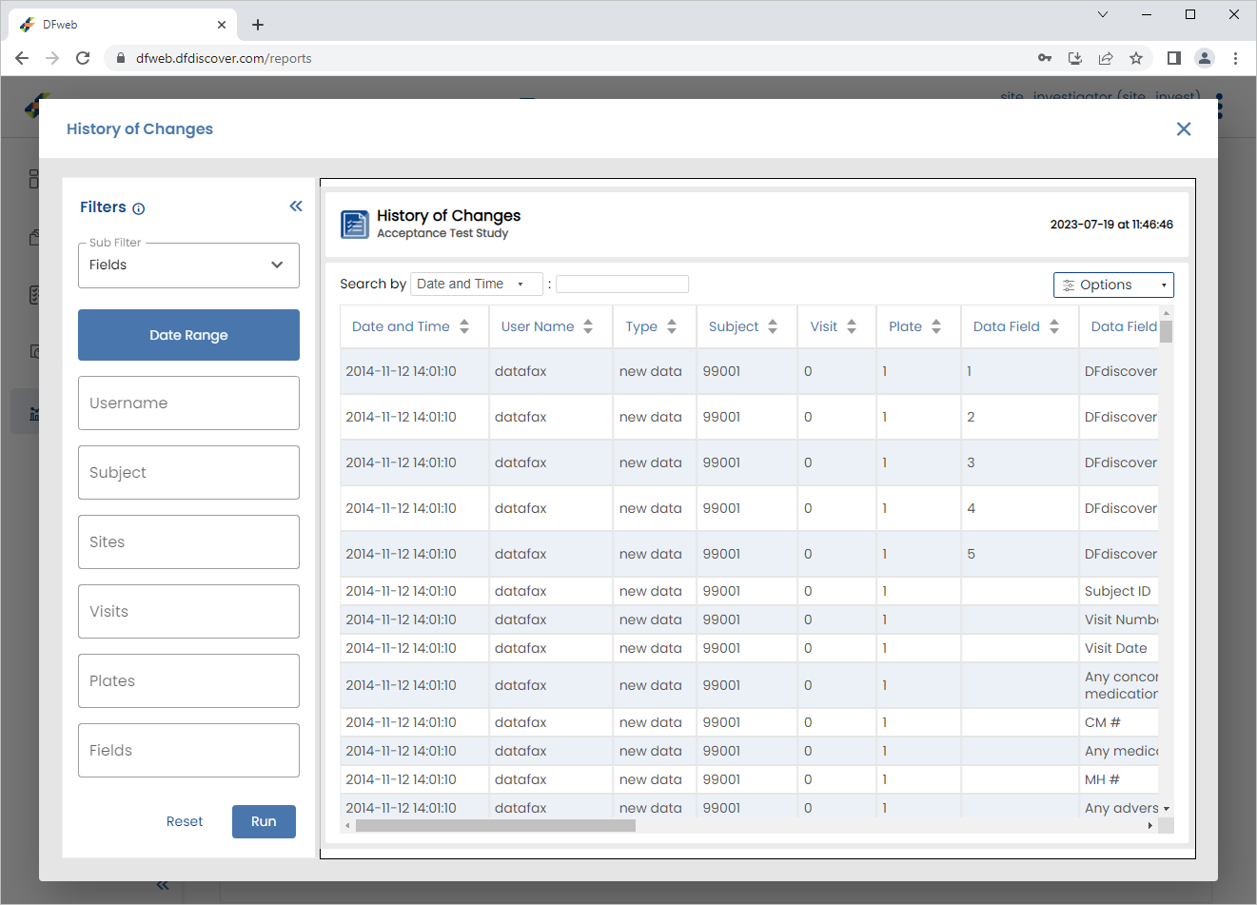The width and height of the screenshot is (1257, 905).
Task: Open the Search by Date and Time dropdown
Action: tap(477, 284)
